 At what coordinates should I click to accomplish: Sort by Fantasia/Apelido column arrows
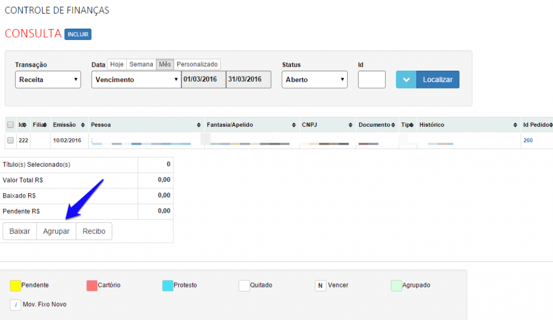pyautogui.click(x=294, y=125)
